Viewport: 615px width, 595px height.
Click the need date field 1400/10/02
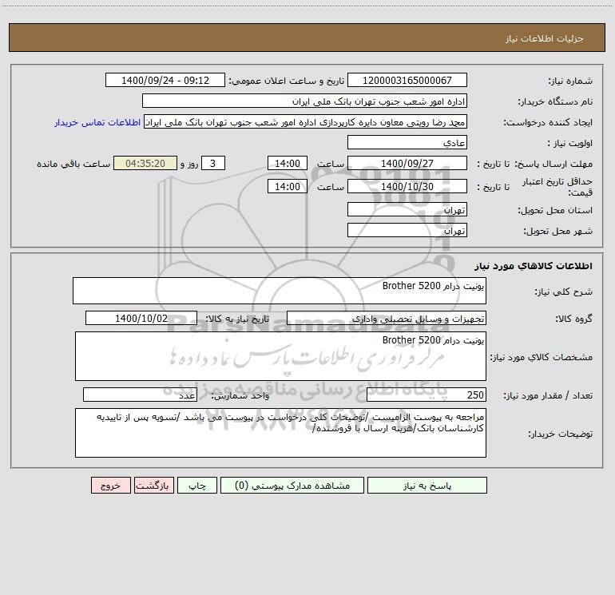point(141,318)
